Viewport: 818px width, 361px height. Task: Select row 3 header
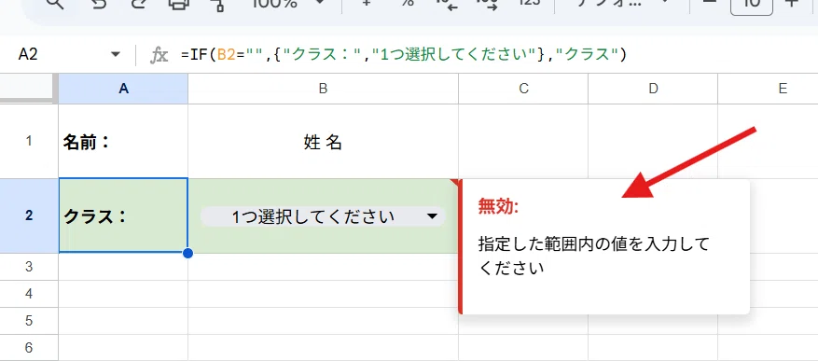29,267
